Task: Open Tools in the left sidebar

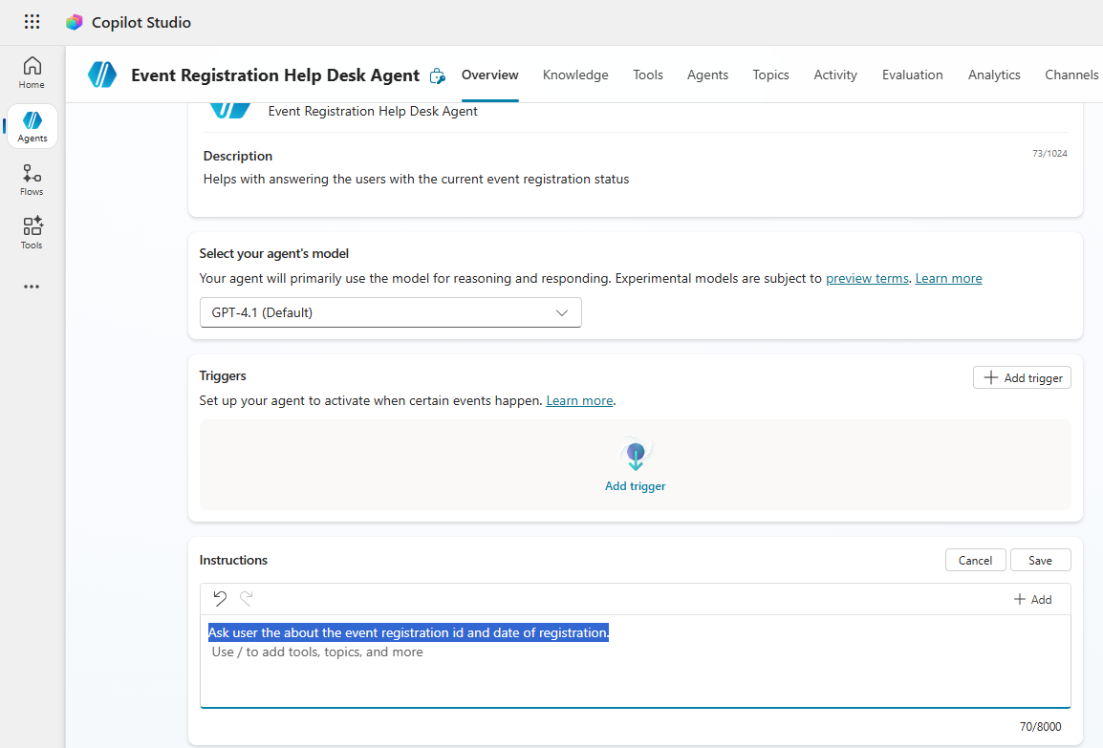Action: 32,233
